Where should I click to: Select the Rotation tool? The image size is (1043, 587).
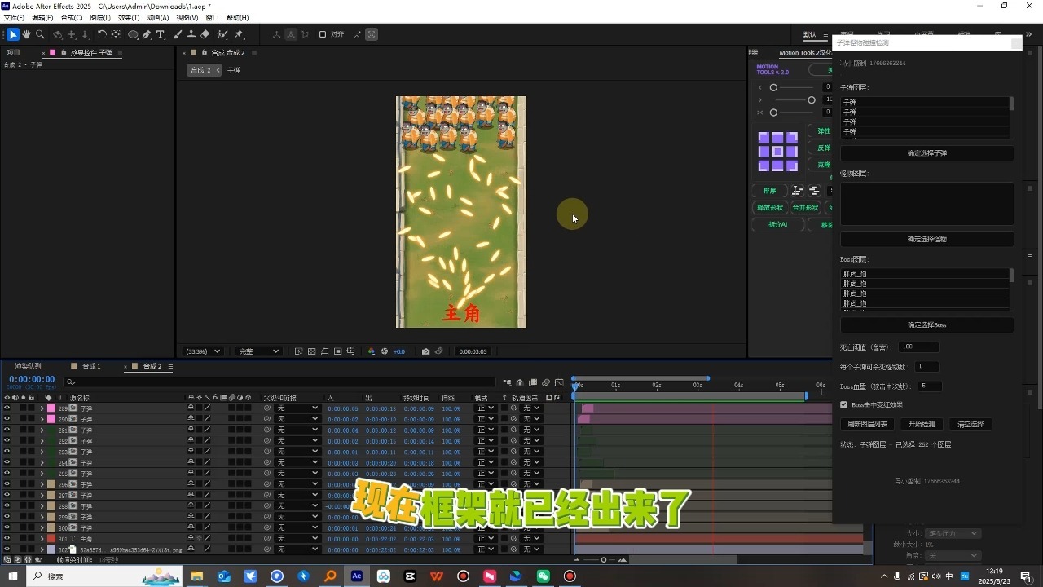tap(102, 34)
